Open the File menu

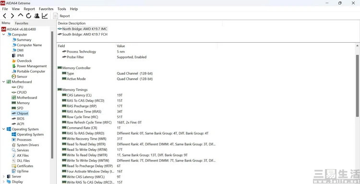tap(5, 9)
